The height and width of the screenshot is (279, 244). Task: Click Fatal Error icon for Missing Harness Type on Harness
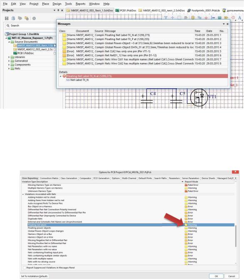pyautogui.click(x=186, y=185)
